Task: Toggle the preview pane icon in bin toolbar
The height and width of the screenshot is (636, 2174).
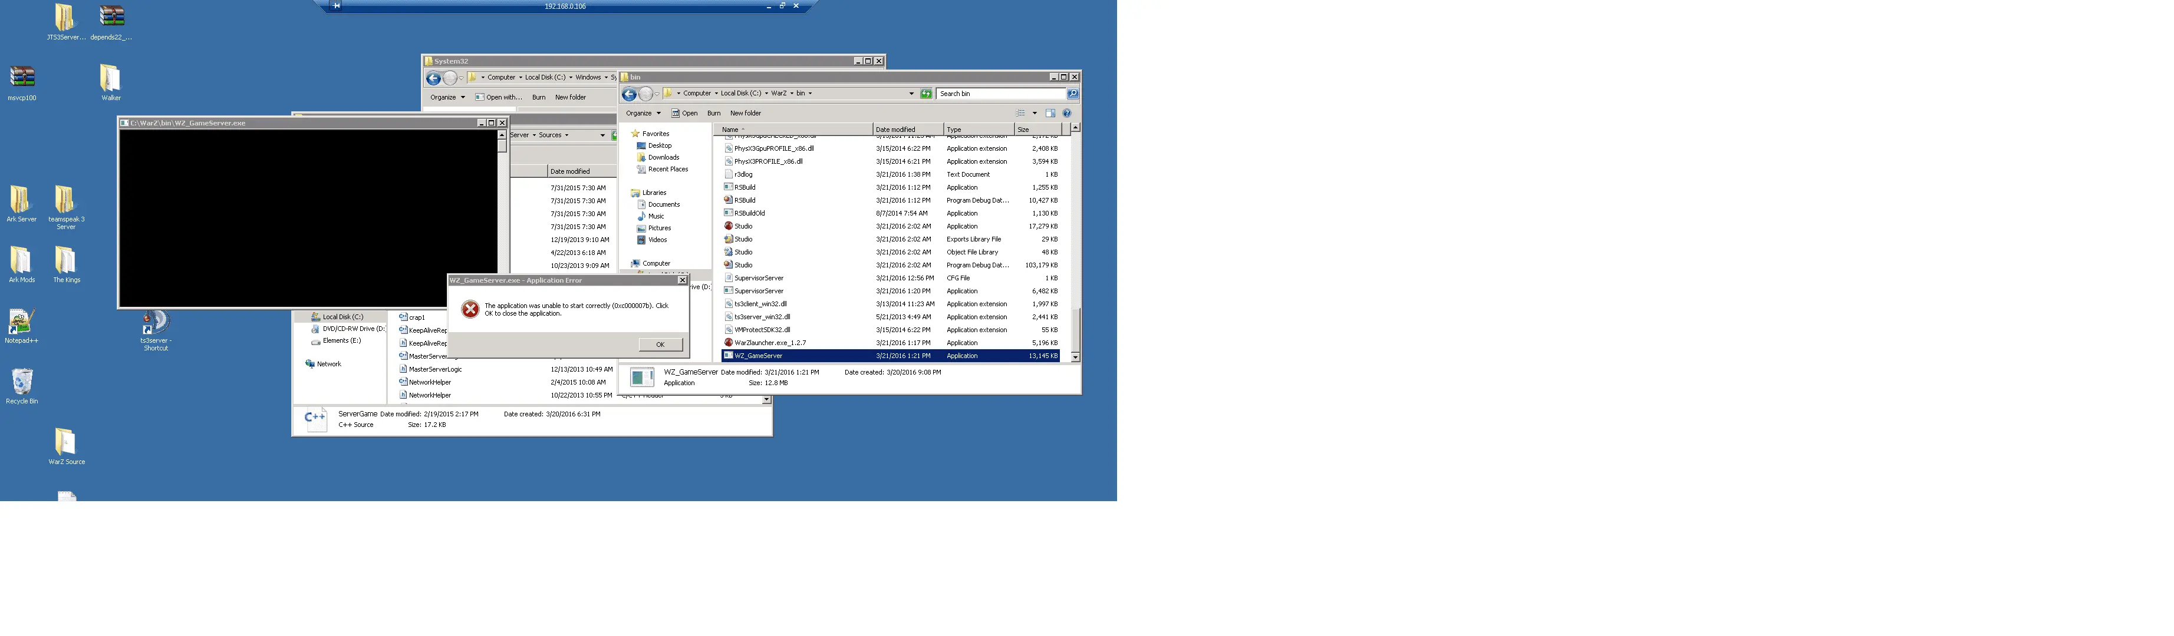Action: pos(1050,113)
